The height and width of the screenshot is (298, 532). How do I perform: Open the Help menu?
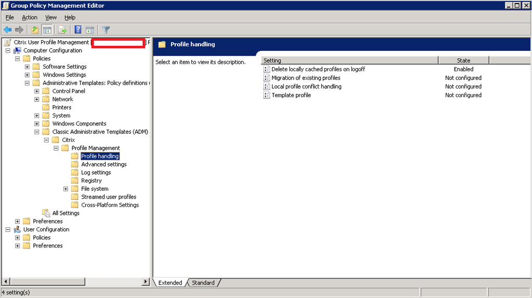[x=70, y=17]
